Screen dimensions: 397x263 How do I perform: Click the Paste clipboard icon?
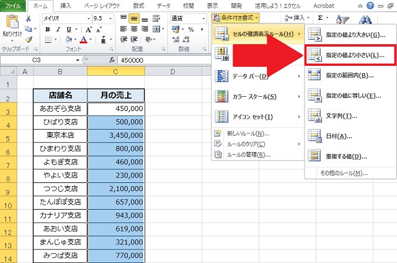tap(12, 22)
